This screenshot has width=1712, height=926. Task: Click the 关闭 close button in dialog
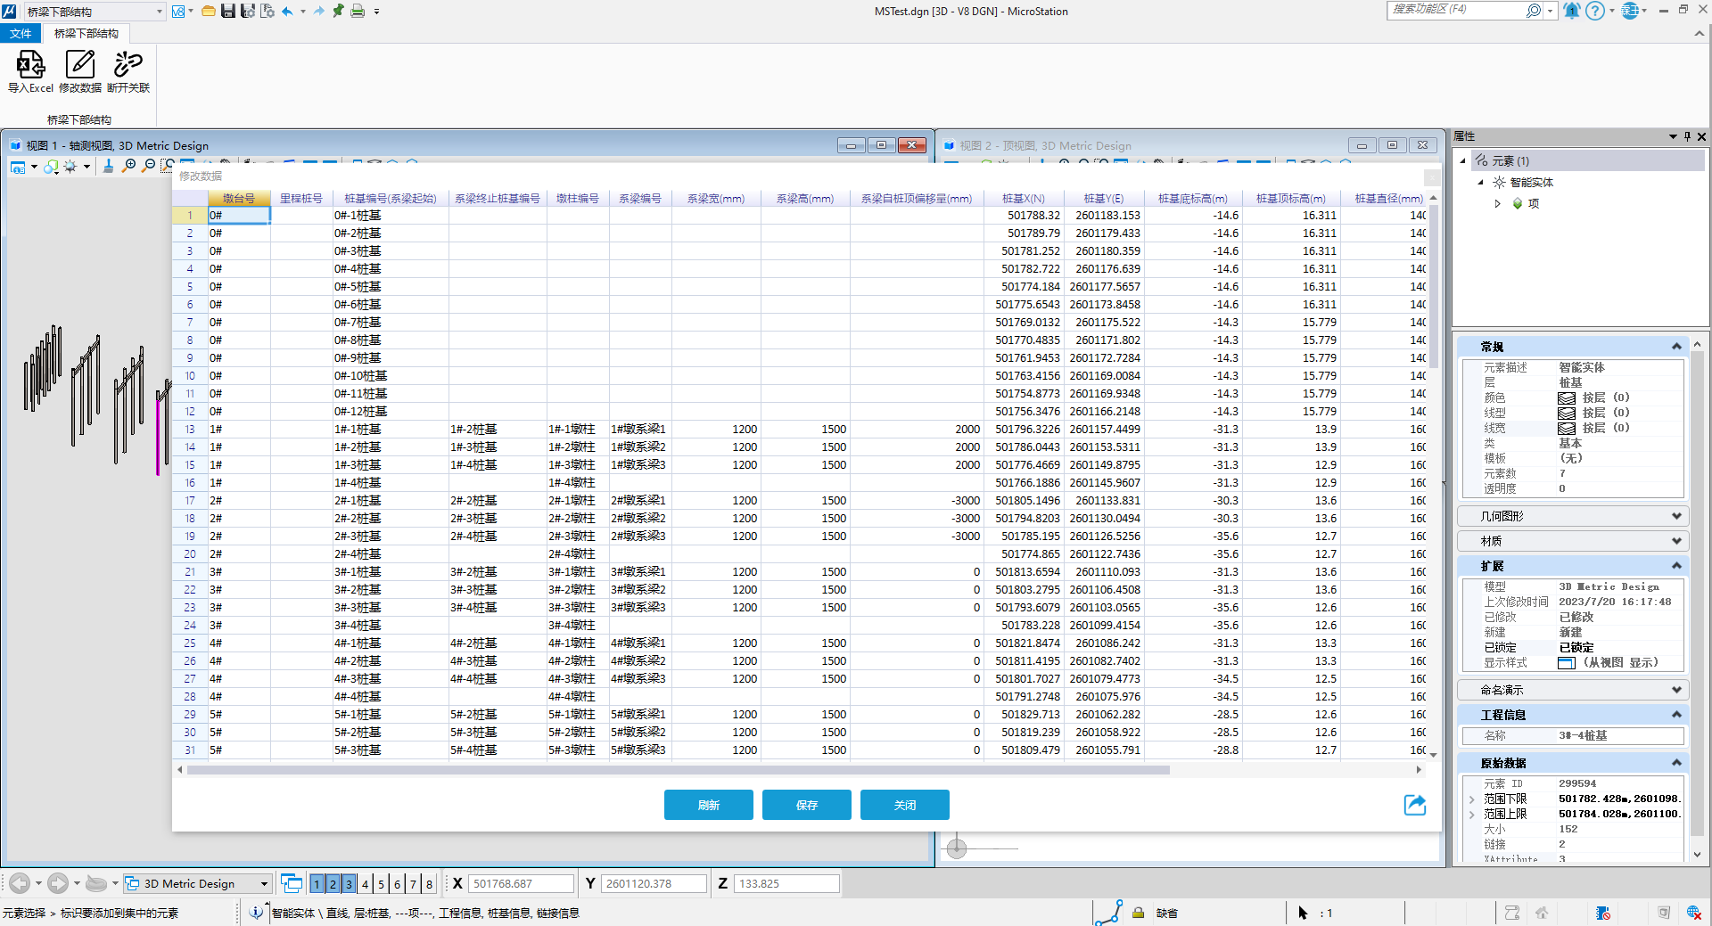(x=904, y=805)
